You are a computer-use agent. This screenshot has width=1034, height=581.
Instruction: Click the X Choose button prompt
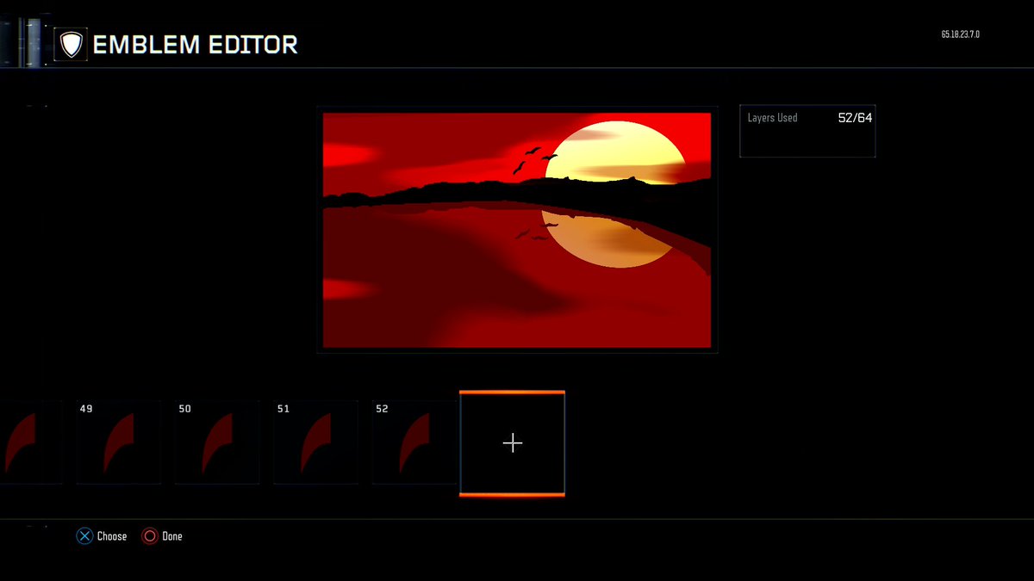click(102, 536)
